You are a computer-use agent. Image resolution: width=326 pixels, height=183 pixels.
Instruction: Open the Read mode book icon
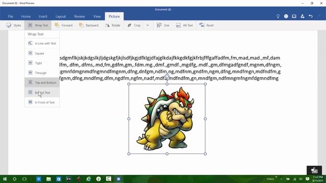point(294,16)
